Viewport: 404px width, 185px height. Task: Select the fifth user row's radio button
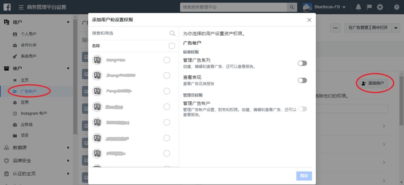pyautogui.click(x=167, y=123)
